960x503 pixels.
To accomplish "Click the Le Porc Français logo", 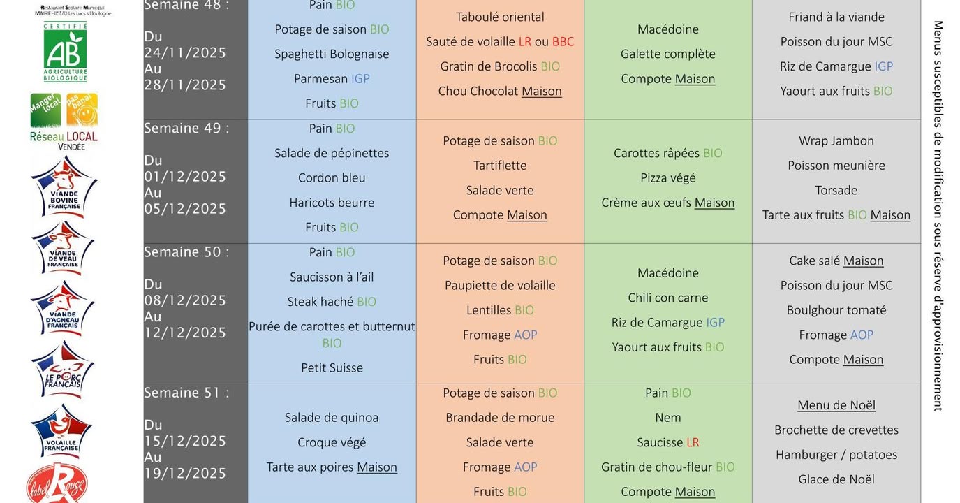I will [x=63, y=369].
